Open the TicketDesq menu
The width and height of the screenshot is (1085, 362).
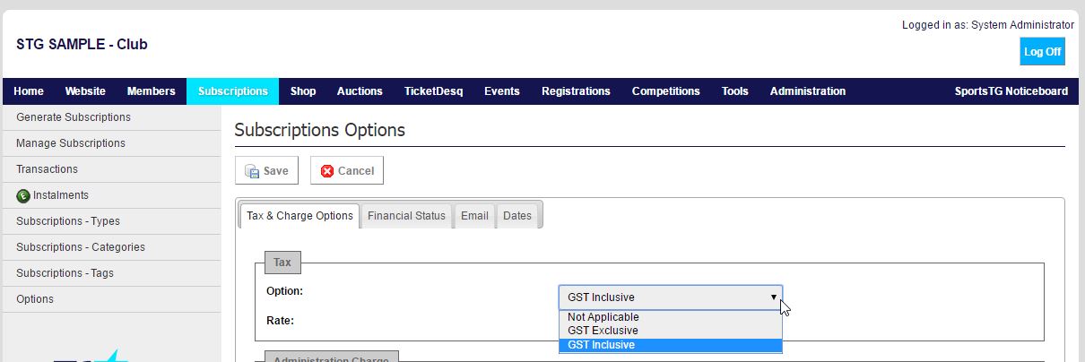click(433, 91)
